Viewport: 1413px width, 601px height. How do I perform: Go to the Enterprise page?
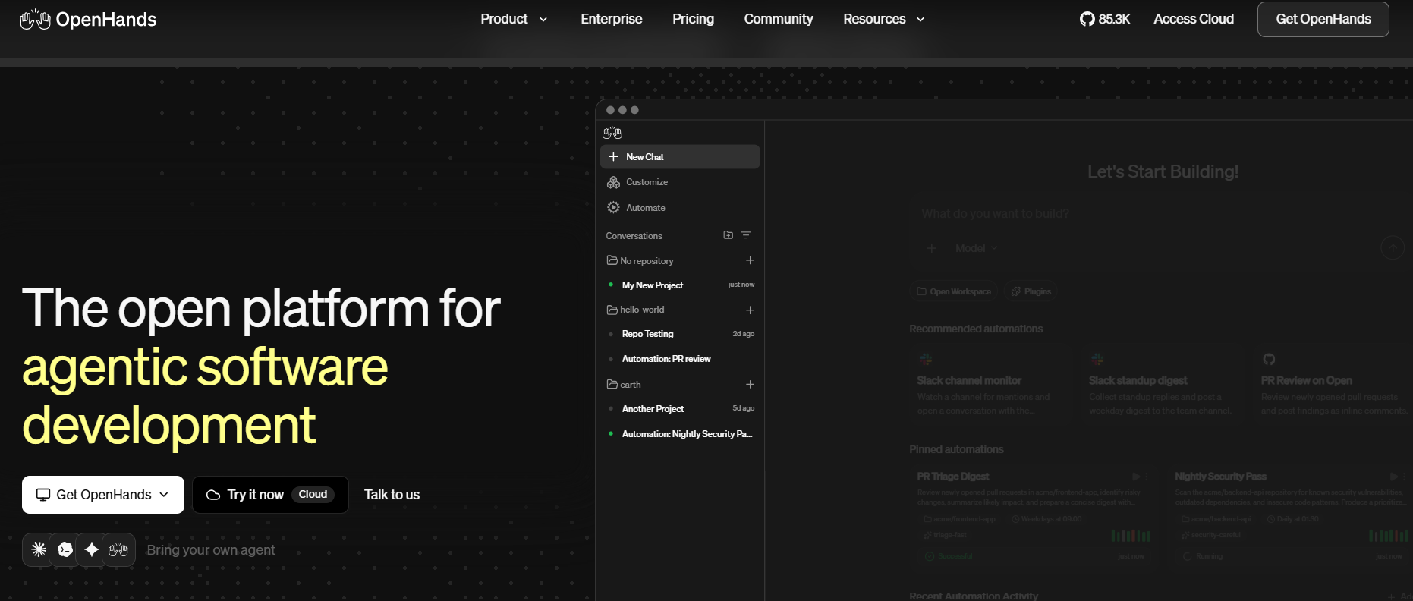point(612,19)
